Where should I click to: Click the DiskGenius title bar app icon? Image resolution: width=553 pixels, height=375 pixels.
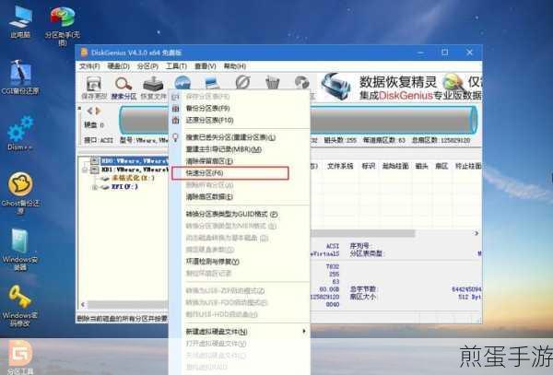(84, 53)
